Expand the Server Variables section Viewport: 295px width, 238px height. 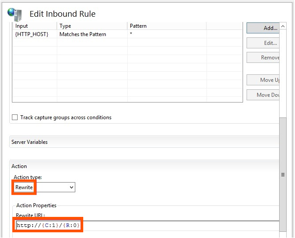coord(144,142)
